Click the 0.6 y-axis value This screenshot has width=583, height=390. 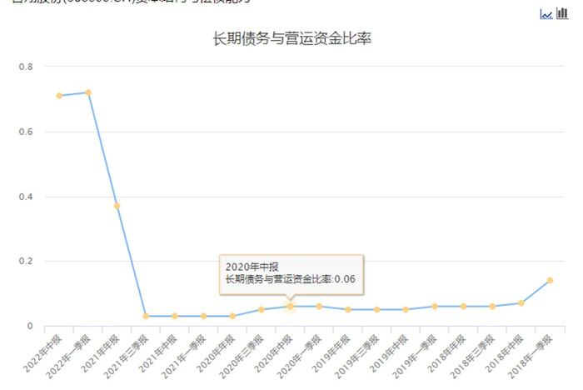pos(26,132)
